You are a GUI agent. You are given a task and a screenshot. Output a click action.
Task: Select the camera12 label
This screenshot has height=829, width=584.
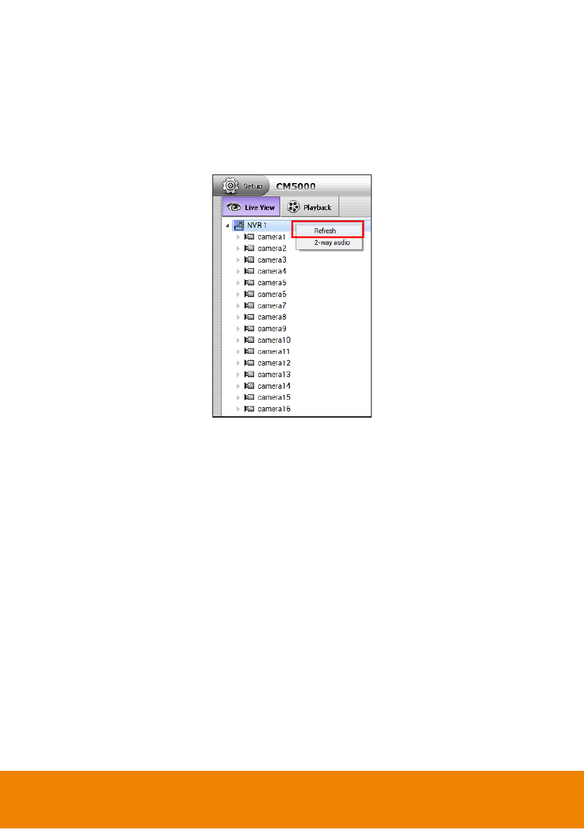click(x=274, y=363)
